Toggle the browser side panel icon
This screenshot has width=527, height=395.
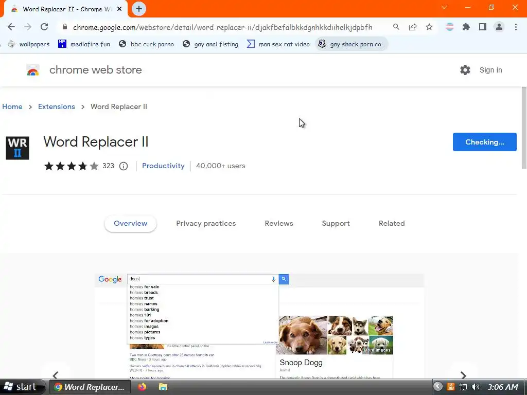pyautogui.click(x=483, y=27)
